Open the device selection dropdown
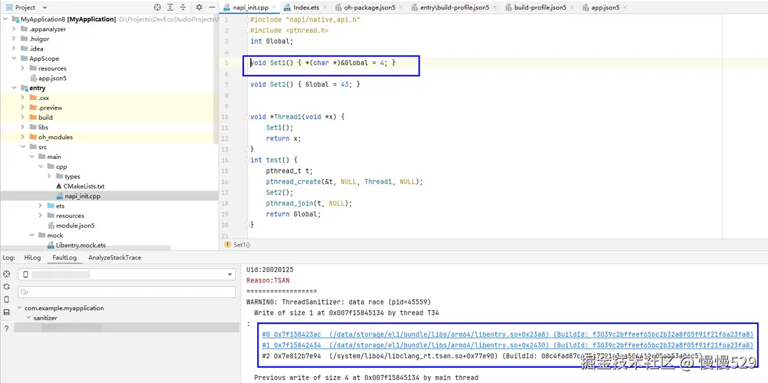 pyautogui.click(x=127, y=274)
